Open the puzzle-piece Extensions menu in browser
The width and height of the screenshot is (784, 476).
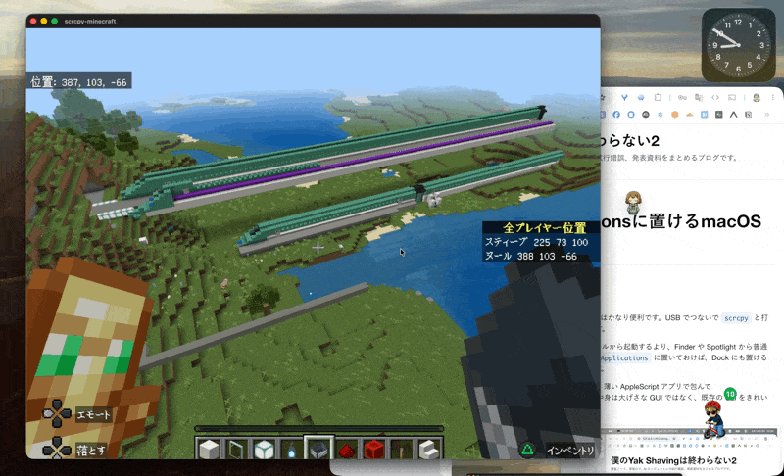coord(658,97)
